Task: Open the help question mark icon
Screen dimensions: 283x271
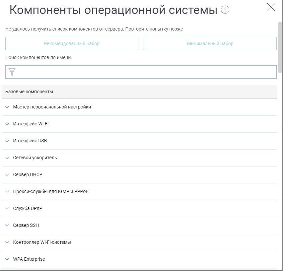Action: [225, 10]
